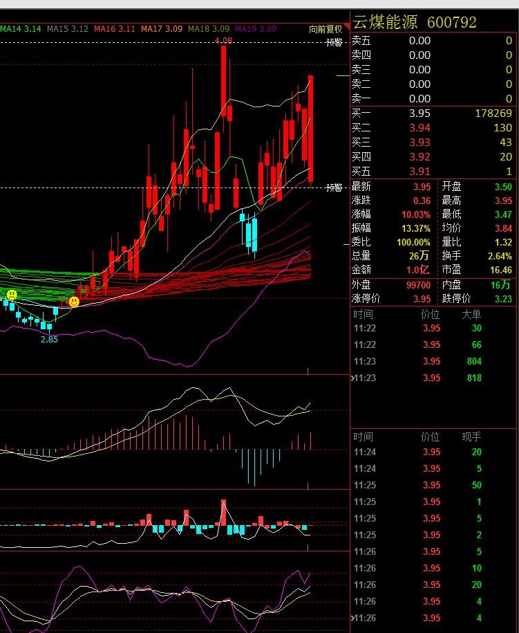Select the 11:25 tick with 50 lots
Viewport: 519px width, 633px height.
pos(433,485)
